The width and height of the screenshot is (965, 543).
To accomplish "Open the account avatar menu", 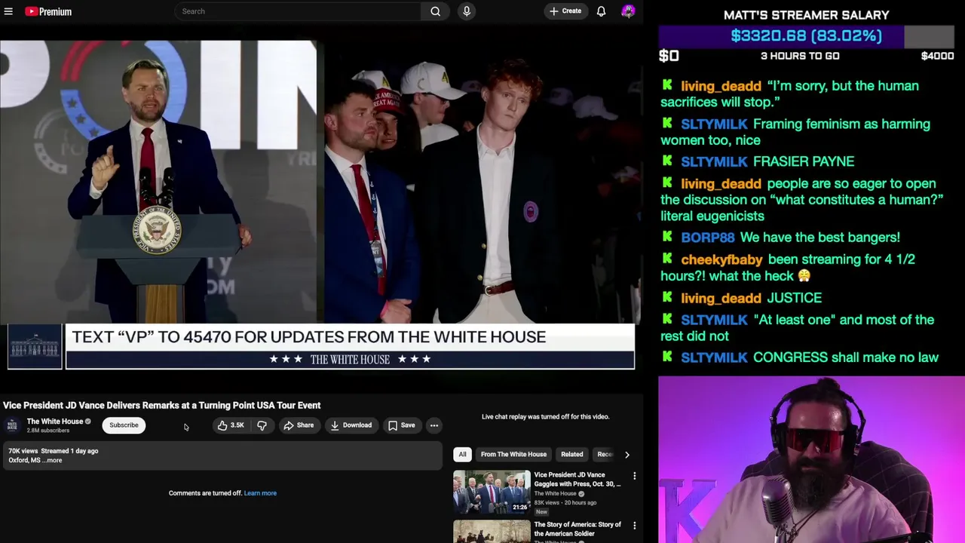I will pos(628,11).
